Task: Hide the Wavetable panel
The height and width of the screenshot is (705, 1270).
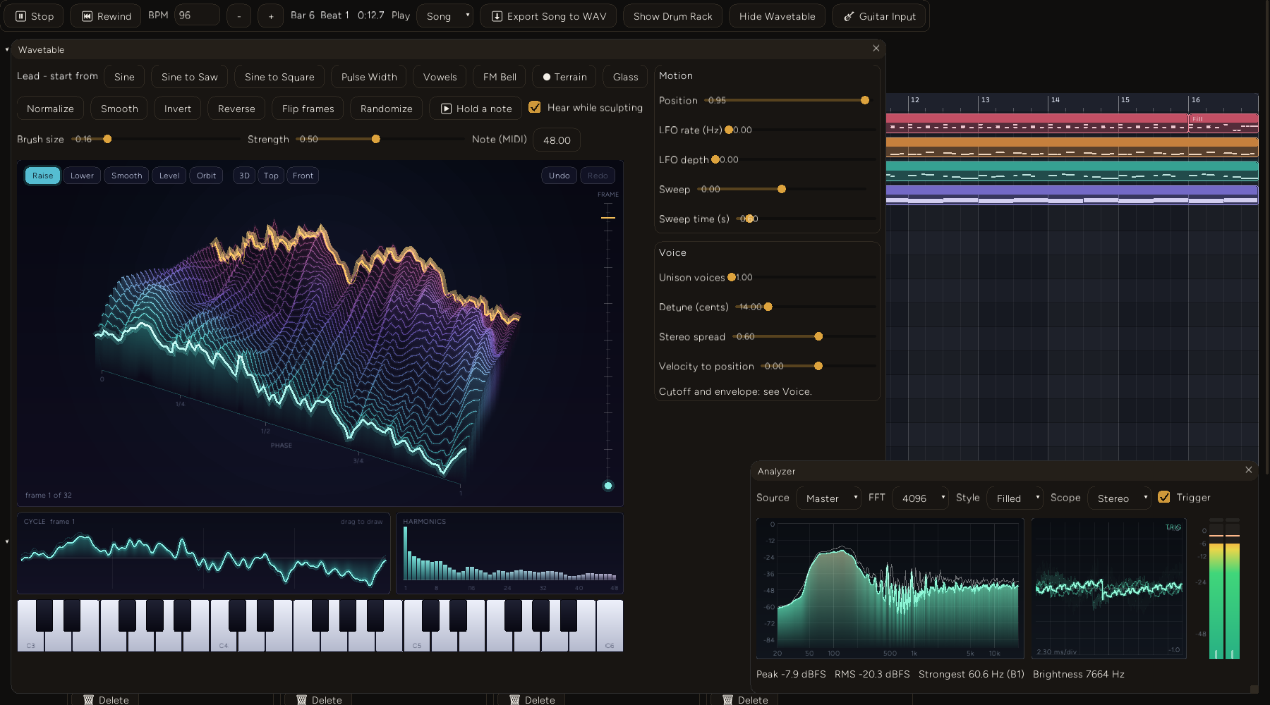Action: click(777, 16)
